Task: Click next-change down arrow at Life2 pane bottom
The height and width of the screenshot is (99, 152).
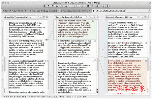Action: (97, 92)
